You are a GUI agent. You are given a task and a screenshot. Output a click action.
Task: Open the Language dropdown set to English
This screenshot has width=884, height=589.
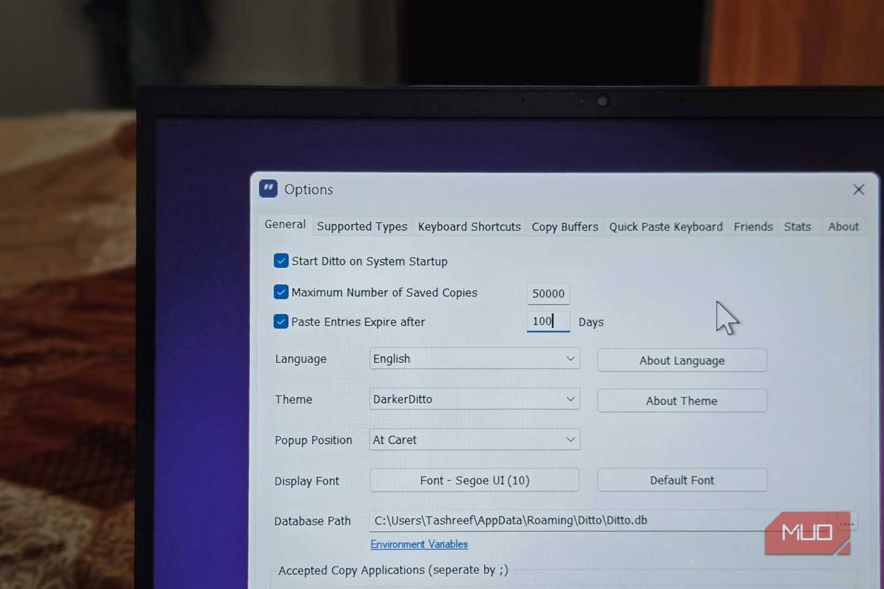[x=474, y=358]
